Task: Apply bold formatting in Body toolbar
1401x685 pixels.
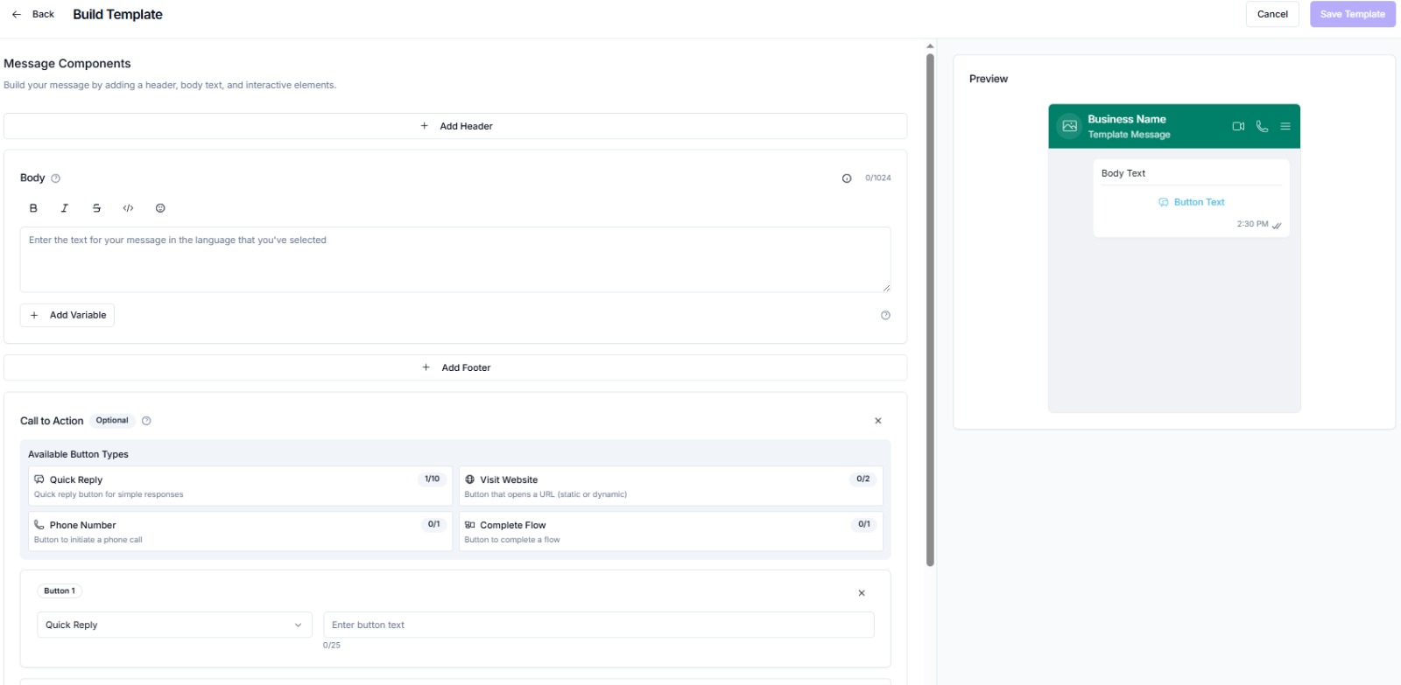Action: pyautogui.click(x=33, y=208)
